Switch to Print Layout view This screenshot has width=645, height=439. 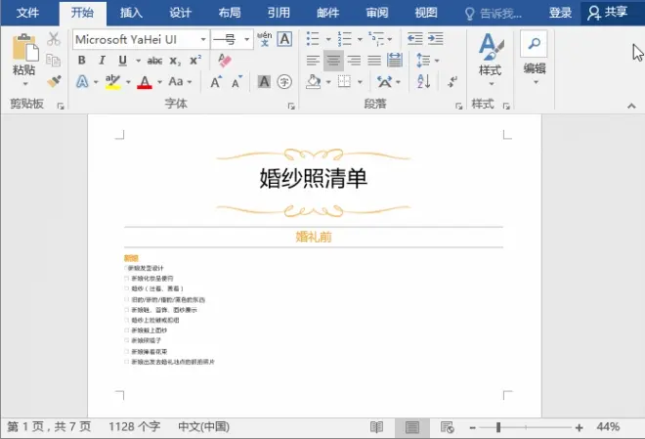point(412,427)
